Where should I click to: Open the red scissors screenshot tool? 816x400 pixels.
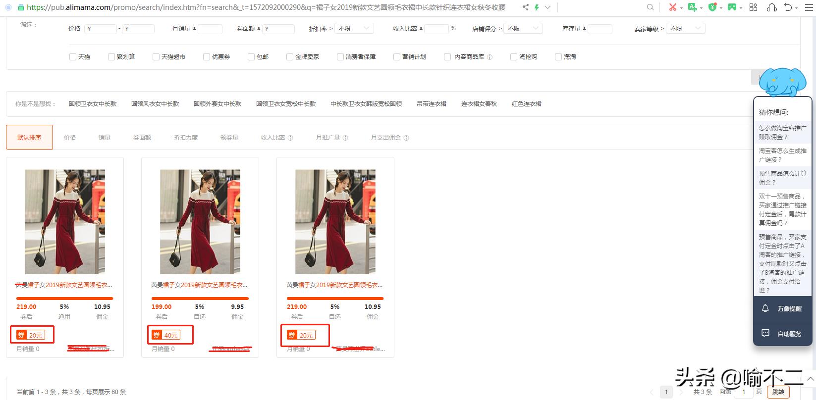tap(672, 7)
